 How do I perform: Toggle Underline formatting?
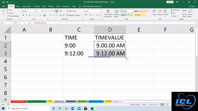click(x=29, y=15)
